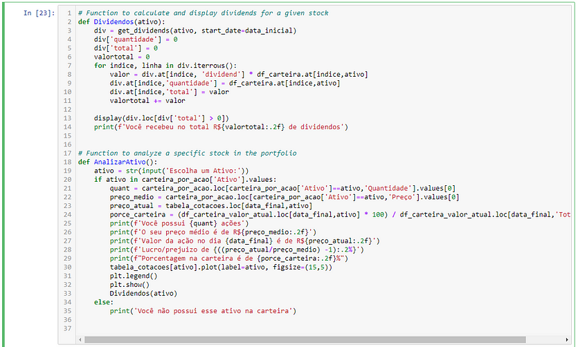Click the first comment about calculating dividends
Screen dimensions: 578x347
203,13
